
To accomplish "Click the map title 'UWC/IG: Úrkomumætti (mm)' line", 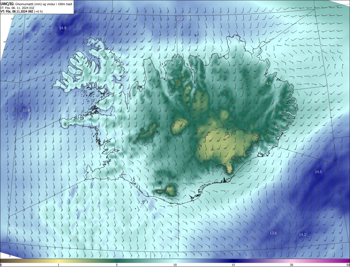I will click(x=36, y=4).
